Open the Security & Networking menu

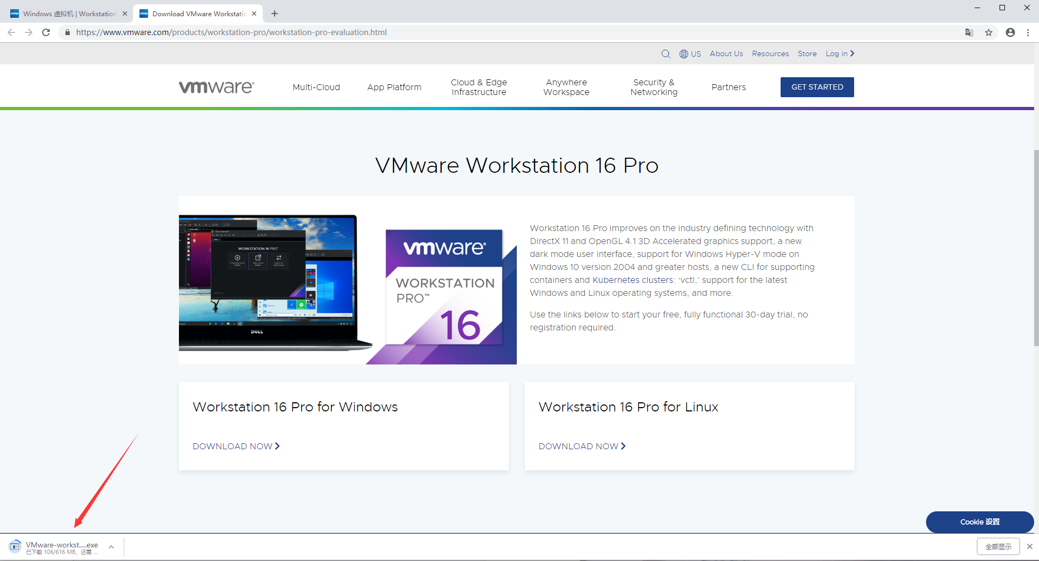click(x=654, y=87)
